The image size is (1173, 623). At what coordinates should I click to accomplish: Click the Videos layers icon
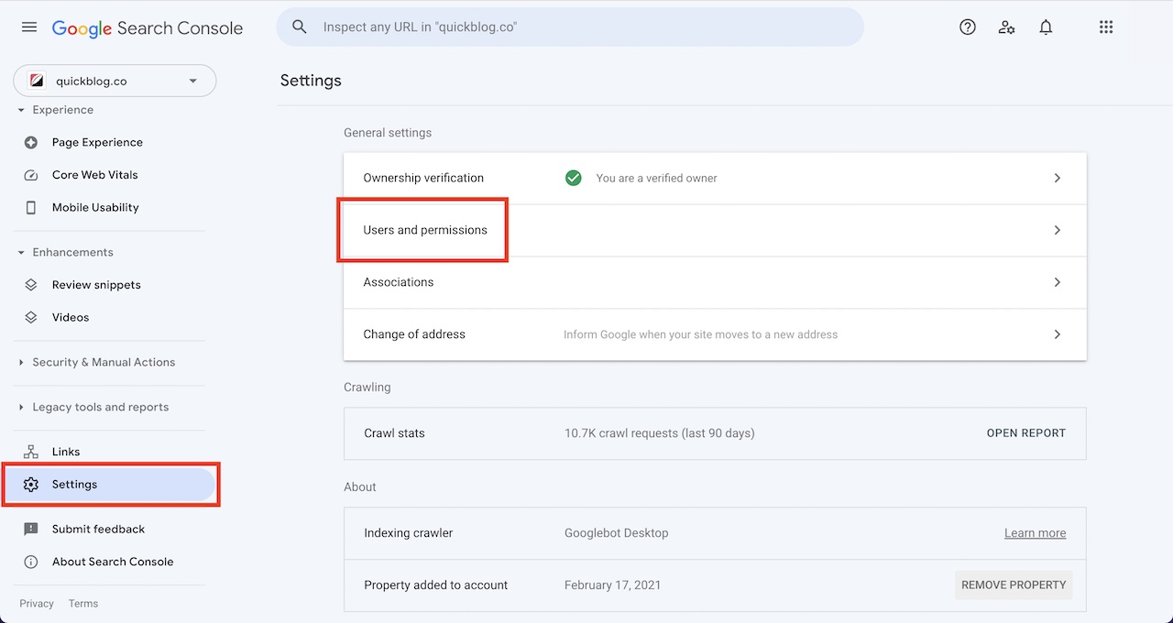[31, 318]
